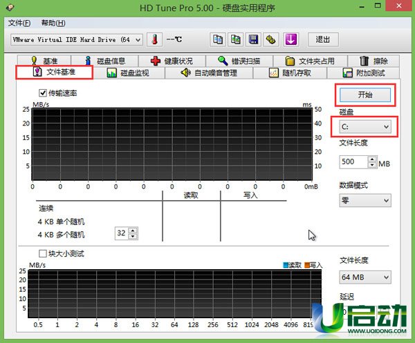Open the 文件(F) menu
Viewport: 415px width, 343px height.
tap(19, 23)
